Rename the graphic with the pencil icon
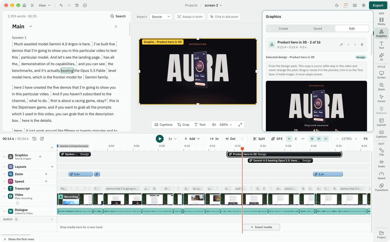 coord(342,44)
